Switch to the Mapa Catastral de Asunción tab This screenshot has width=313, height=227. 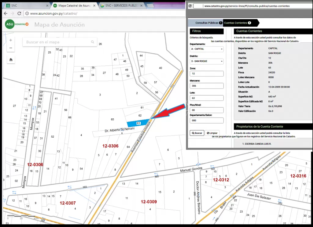[x=75, y=5]
